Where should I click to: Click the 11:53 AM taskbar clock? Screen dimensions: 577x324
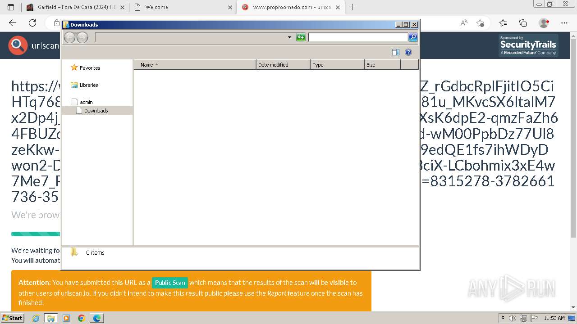(x=554, y=318)
